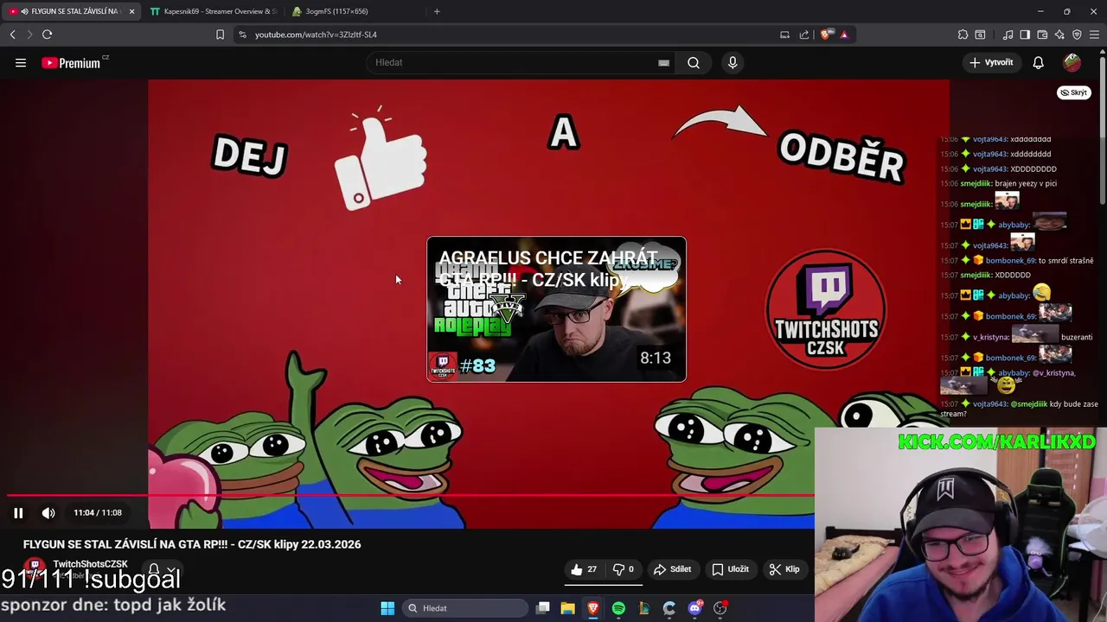Click the Sdílet share button
This screenshot has width=1107, height=622.
pyautogui.click(x=672, y=569)
